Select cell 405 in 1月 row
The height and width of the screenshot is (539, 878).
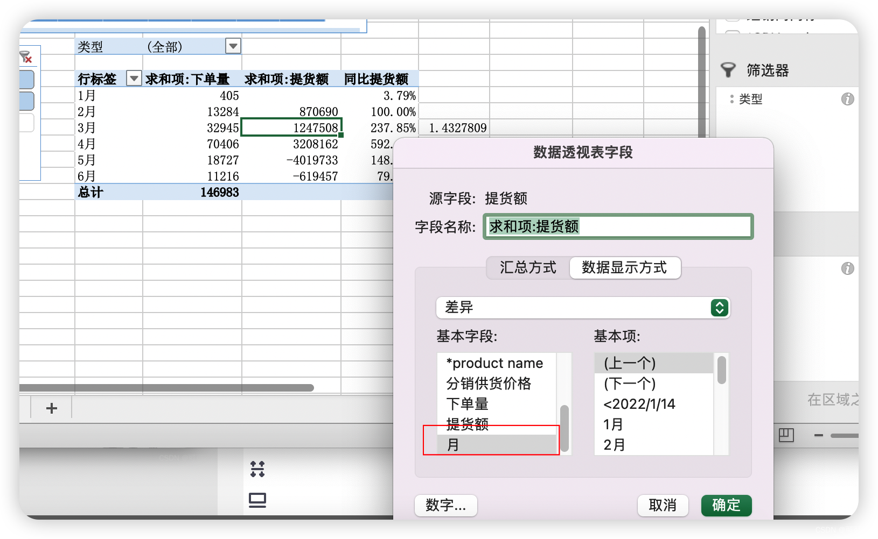(192, 96)
